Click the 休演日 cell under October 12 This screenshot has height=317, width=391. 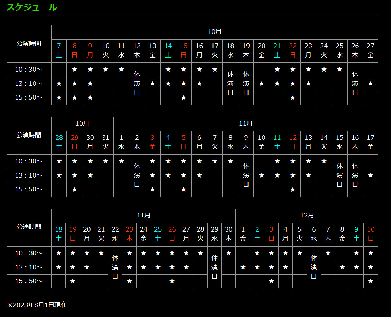point(137,84)
